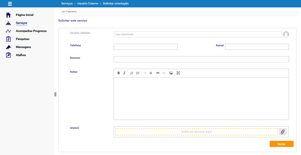Maximize the Notas editor
301x155 pixels.
178,73
